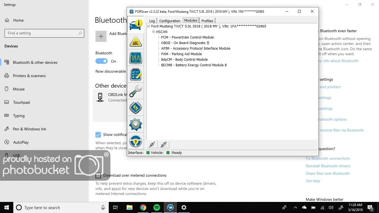This screenshot has height=213, width=379.
Task: Select PCM - Powertrain Control Module
Action: tap(188, 37)
